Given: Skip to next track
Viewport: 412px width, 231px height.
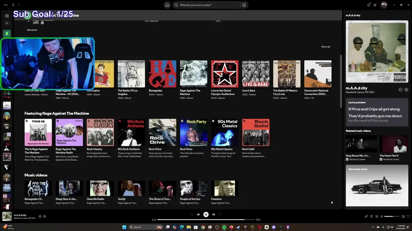Looking at the screenshot, I should pyautogui.click(x=214, y=214).
